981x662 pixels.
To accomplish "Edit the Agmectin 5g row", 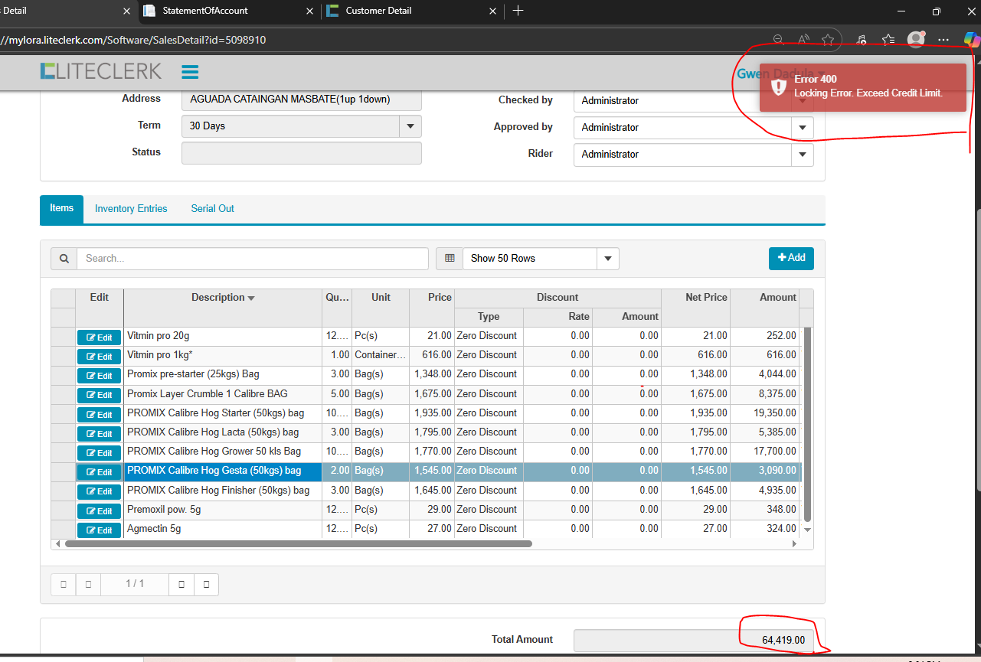I will [x=100, y=530].
